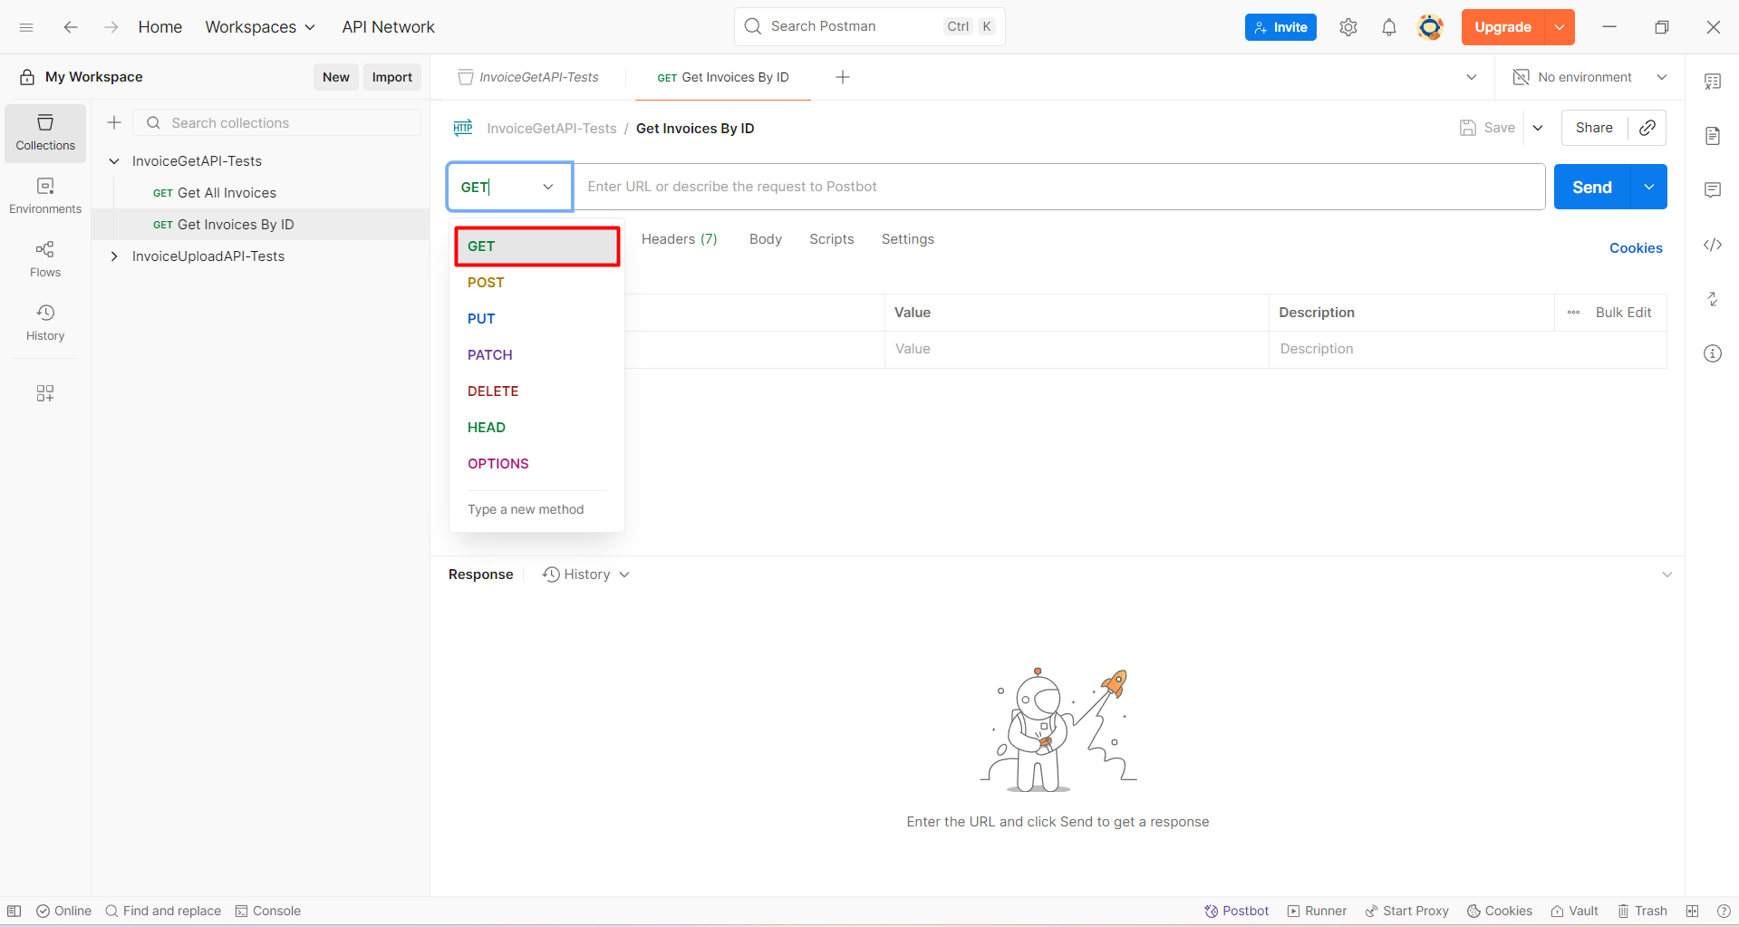Expand the InvoiceUploadAPI-Tests collection
Screen dimensions: 1739x927
114,256
